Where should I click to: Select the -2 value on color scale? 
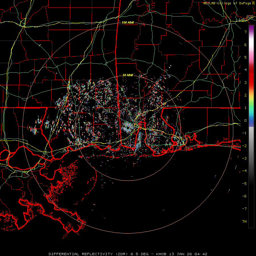point(244,146)
